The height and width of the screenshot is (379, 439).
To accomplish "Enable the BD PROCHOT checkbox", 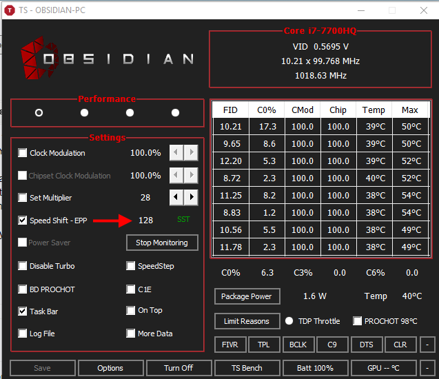I will (23, 289).
